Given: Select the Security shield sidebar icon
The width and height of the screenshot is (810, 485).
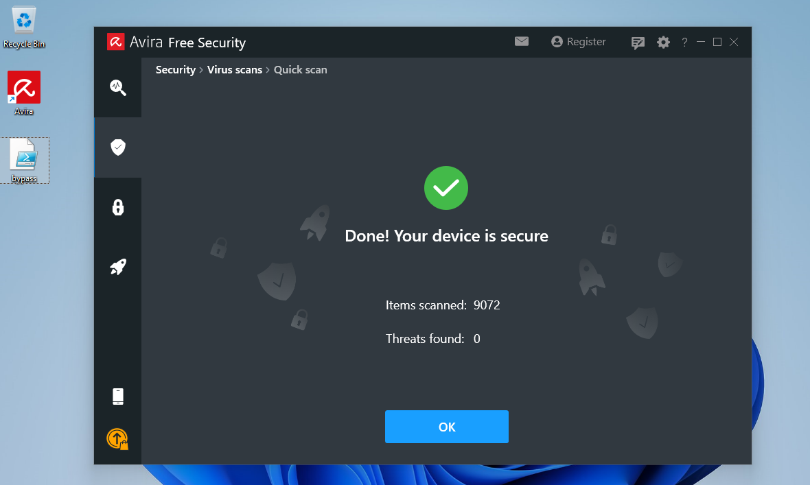Looking at the screenshot, I should pos(118,147).
